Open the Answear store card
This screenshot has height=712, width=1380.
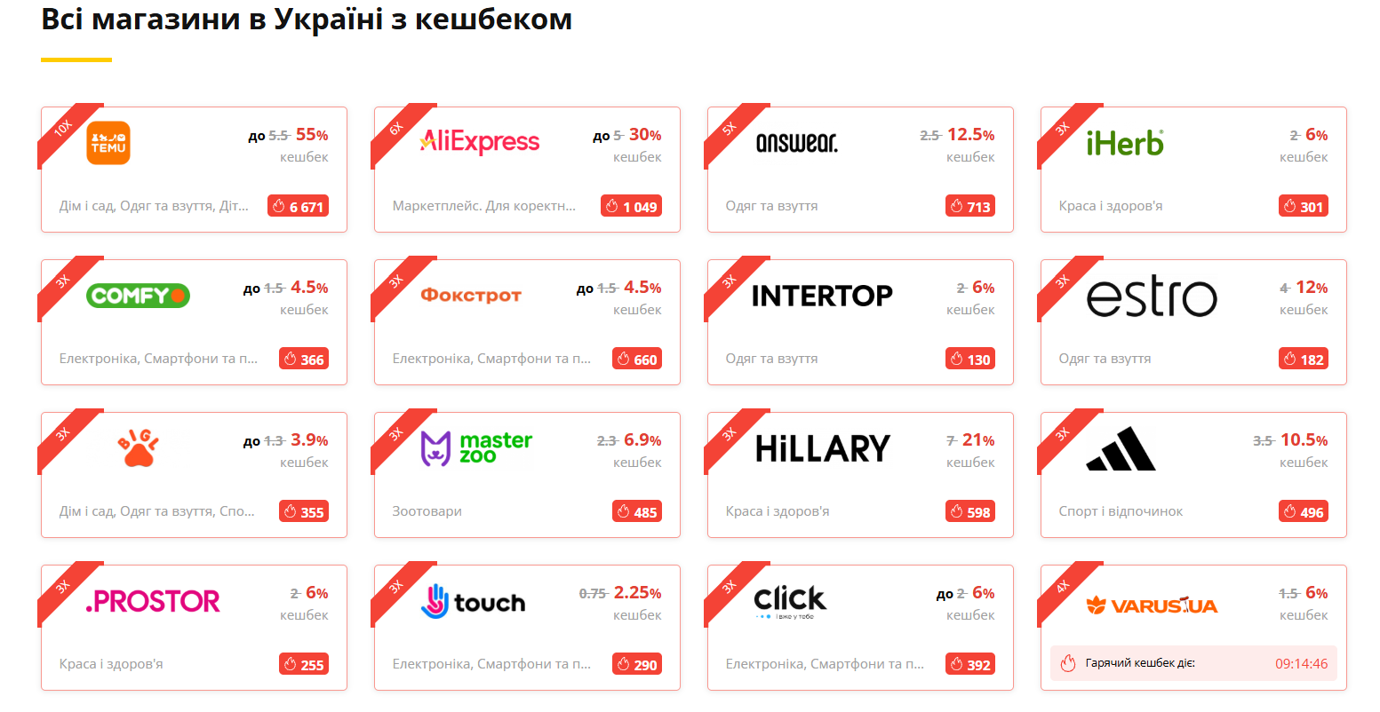860,170
